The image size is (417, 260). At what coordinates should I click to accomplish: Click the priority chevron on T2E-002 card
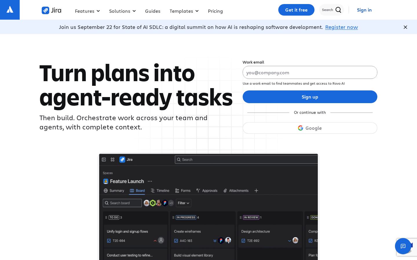[290, 241]
